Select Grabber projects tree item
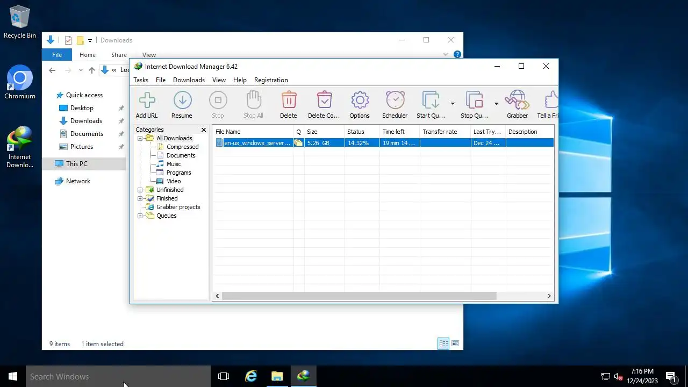Viewport: 688px width, 387px height. [x=178, y=207]
